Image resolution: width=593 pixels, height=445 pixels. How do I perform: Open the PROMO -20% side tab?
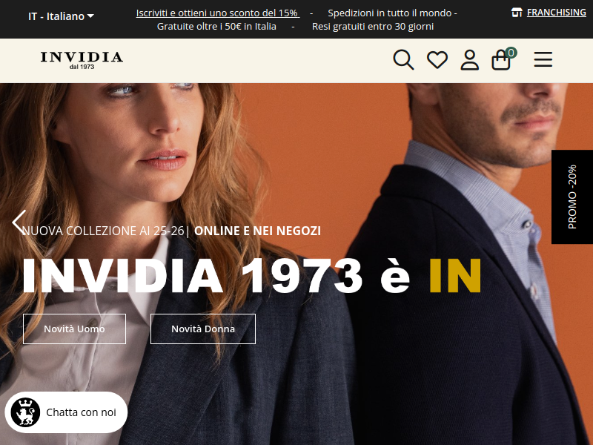[572, 197]
